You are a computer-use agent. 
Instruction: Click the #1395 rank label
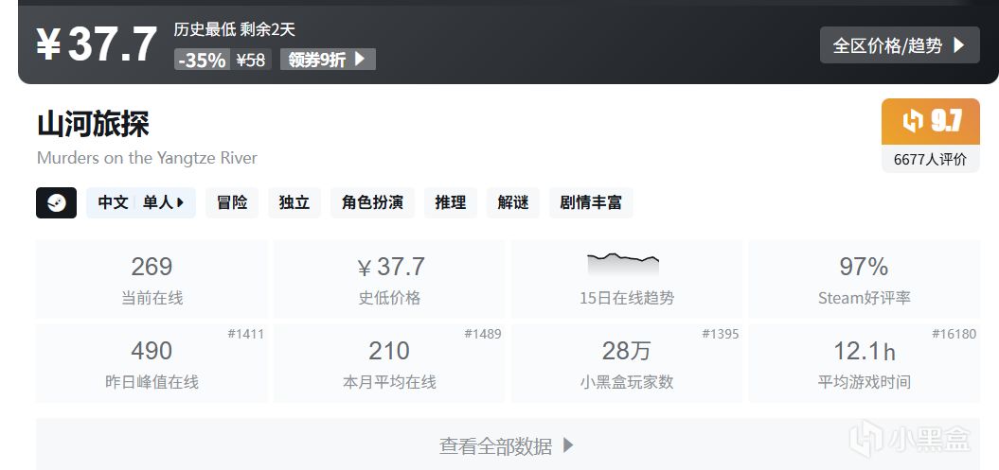(721, 333)
